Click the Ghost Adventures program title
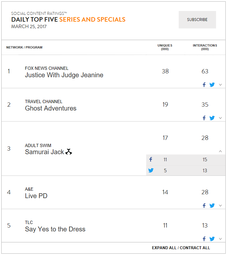Screen dimensions: 227x255 [51, 108]
